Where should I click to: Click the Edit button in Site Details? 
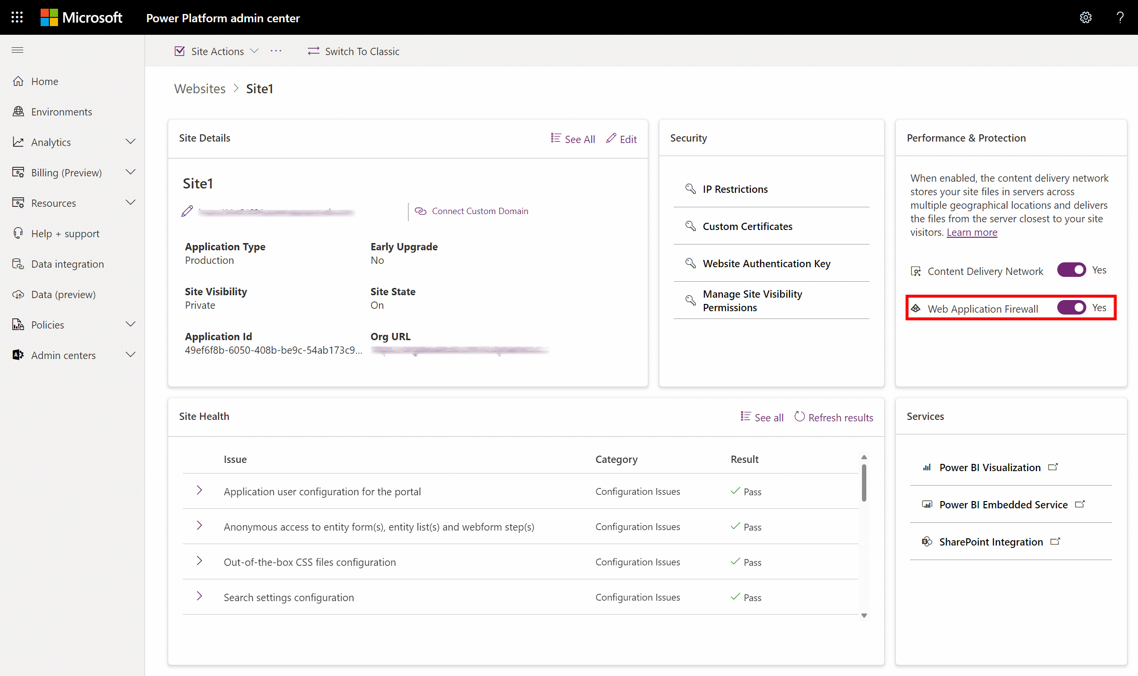pos(621,138)
